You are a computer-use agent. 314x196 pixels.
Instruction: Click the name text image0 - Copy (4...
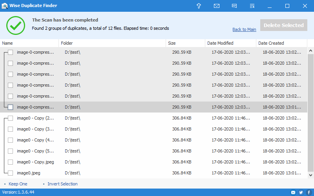tap(35, 140)
